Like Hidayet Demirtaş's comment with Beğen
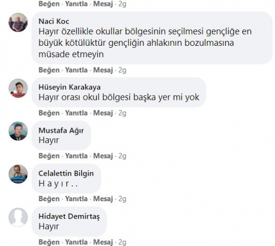This screenshot has height=246, width=275. coord(49,242)
